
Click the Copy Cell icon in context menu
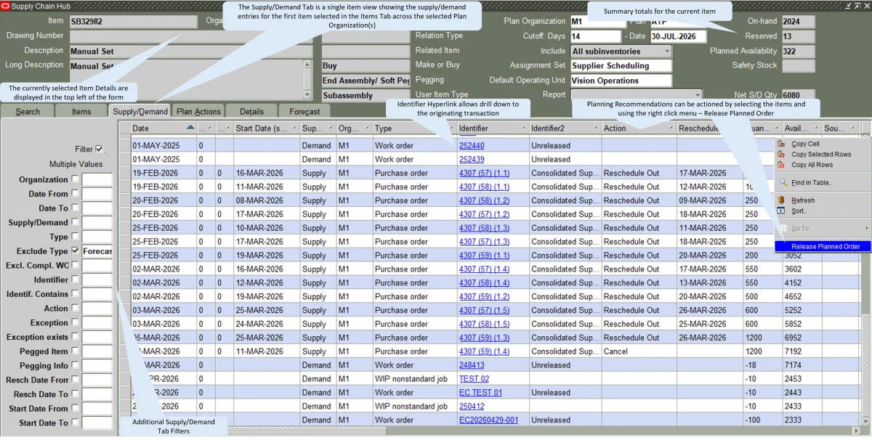(x=782, y=144)
